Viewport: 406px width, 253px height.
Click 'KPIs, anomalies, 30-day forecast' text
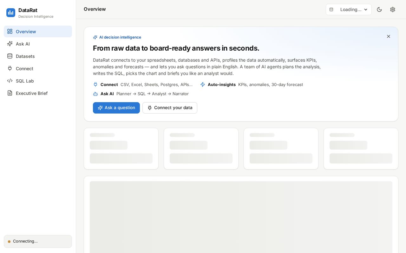[271, 84]
